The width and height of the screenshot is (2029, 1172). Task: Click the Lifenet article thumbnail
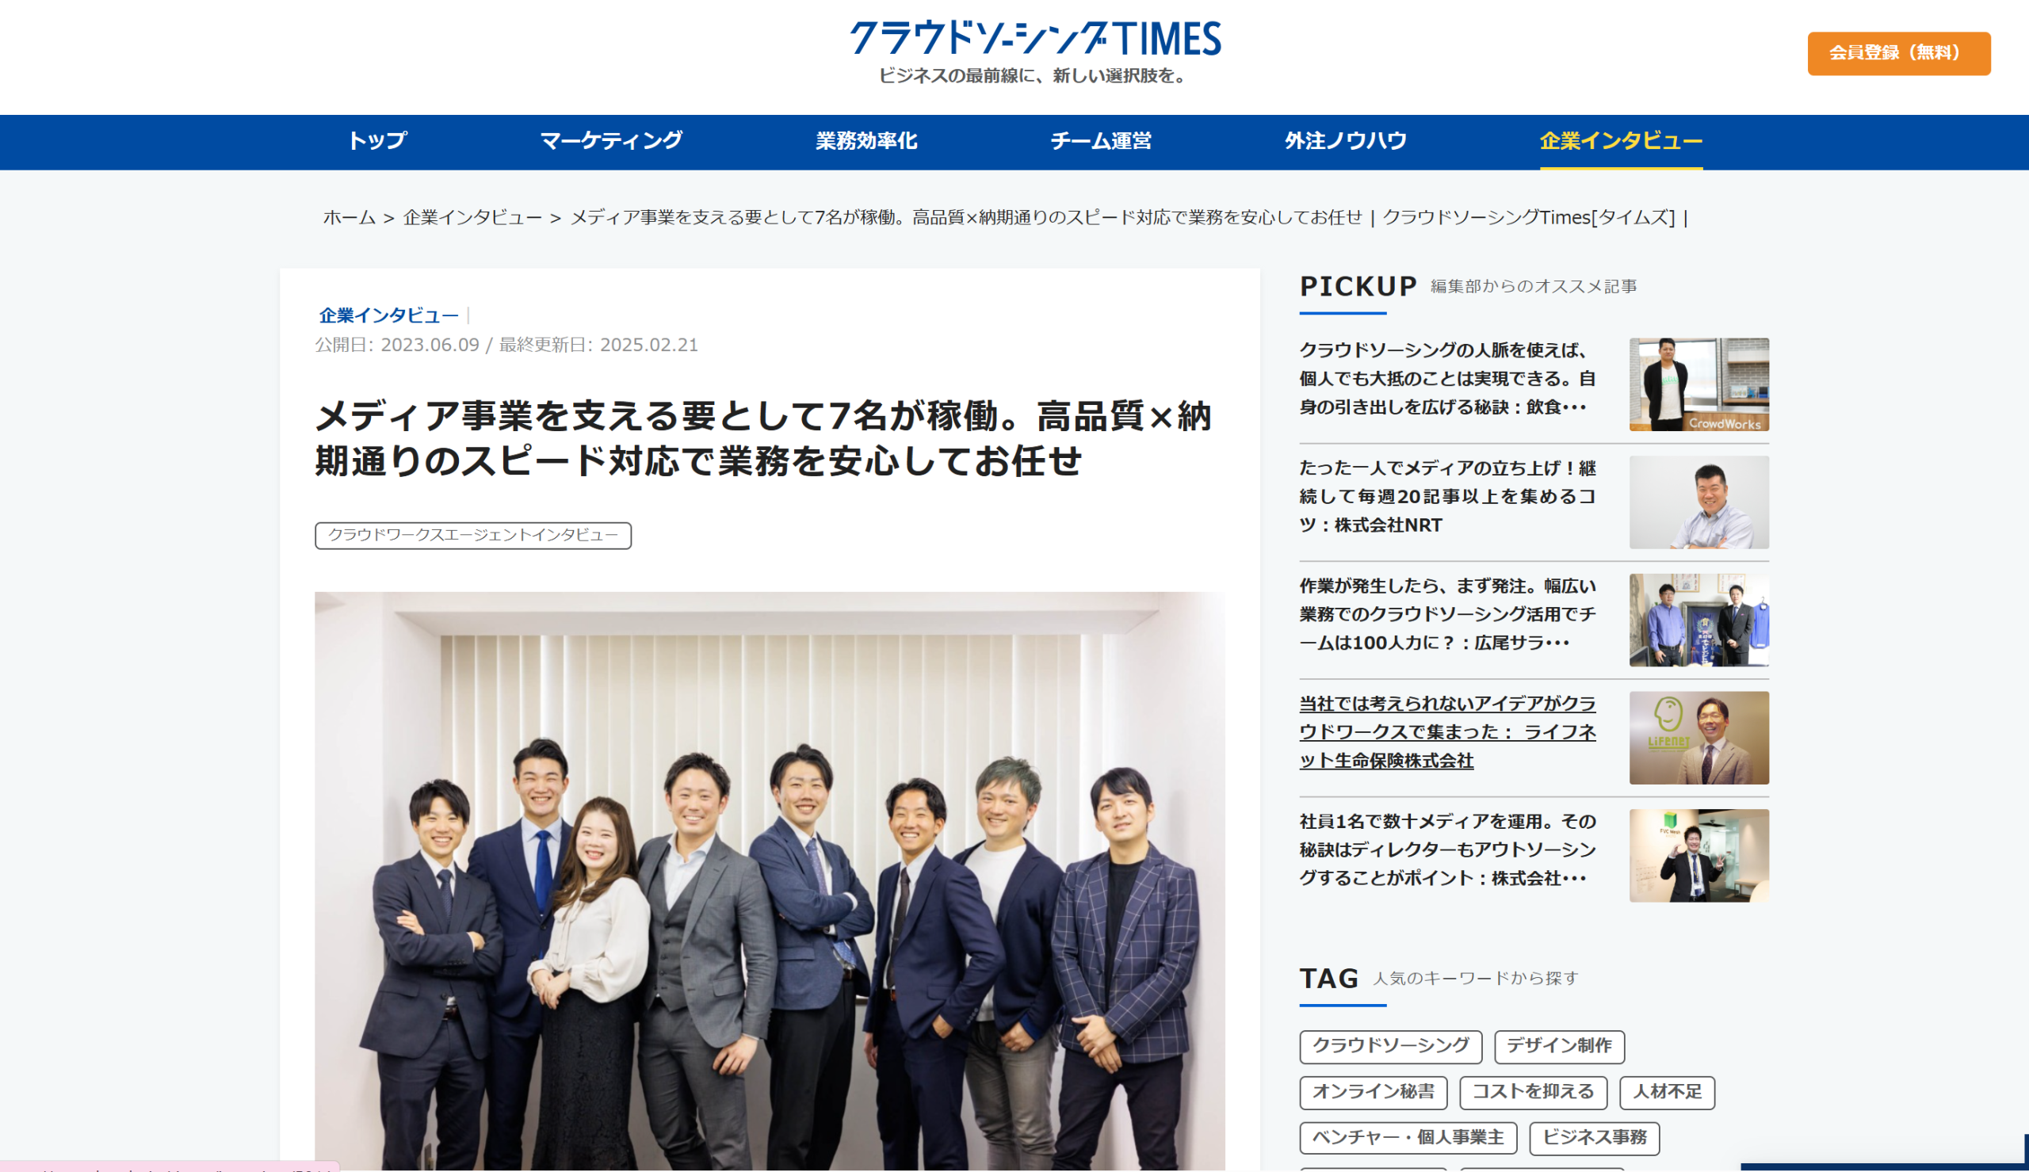(x=1698, y=737)
